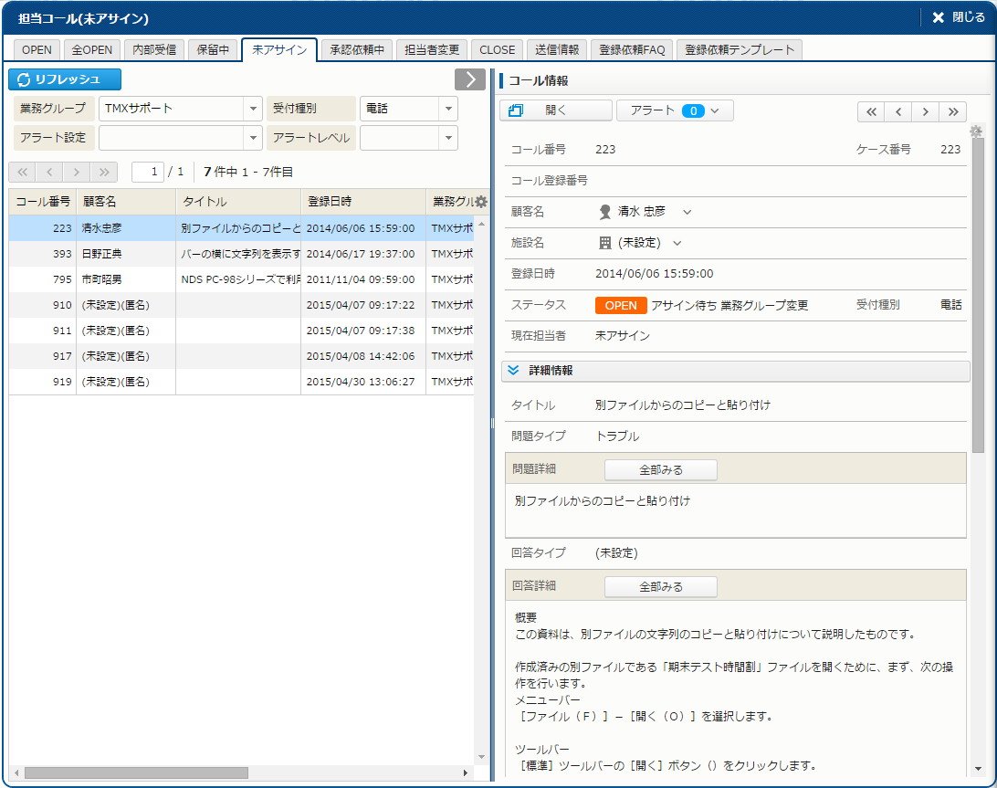Collapse the 詳細情報 section
The height and width of the screenshot is (788, 997).
point(513,371)
